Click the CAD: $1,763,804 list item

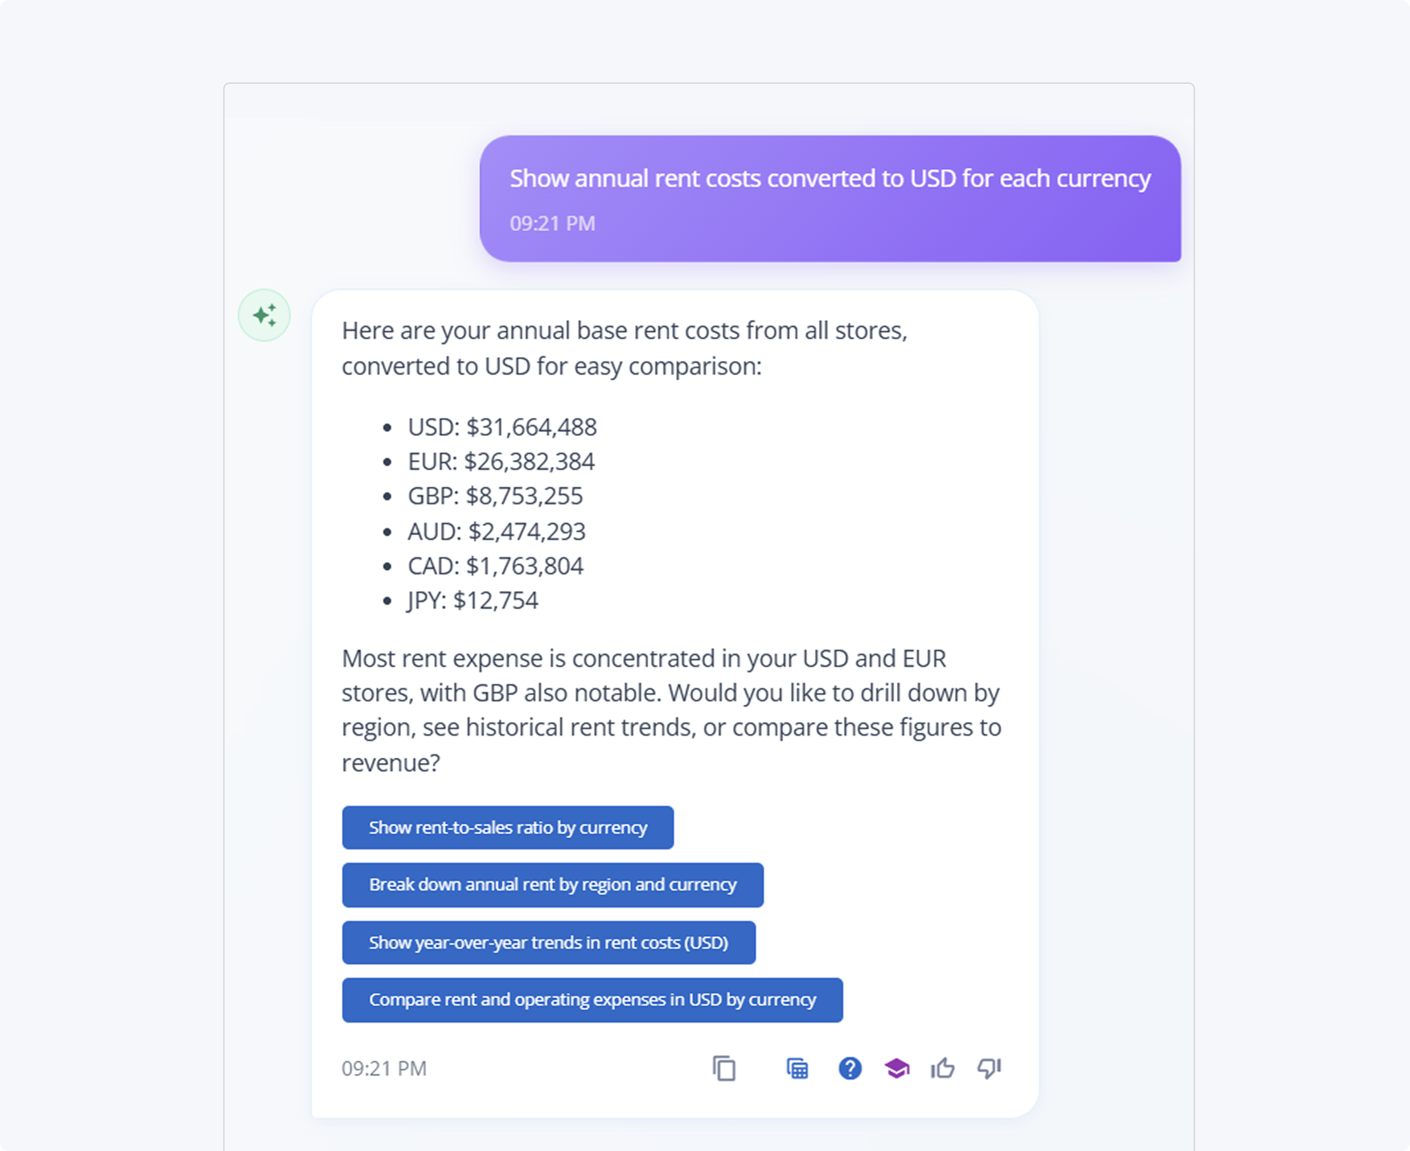(495, 566)
